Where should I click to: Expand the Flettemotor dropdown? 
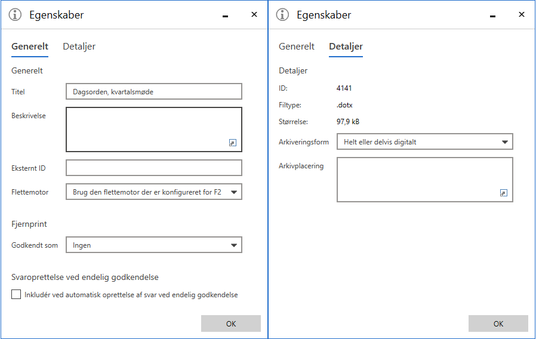233,192
